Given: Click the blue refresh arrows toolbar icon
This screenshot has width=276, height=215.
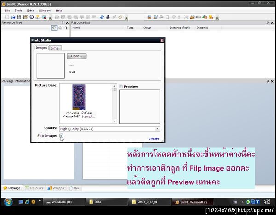Looking at the screenshot, I should 102,17.
